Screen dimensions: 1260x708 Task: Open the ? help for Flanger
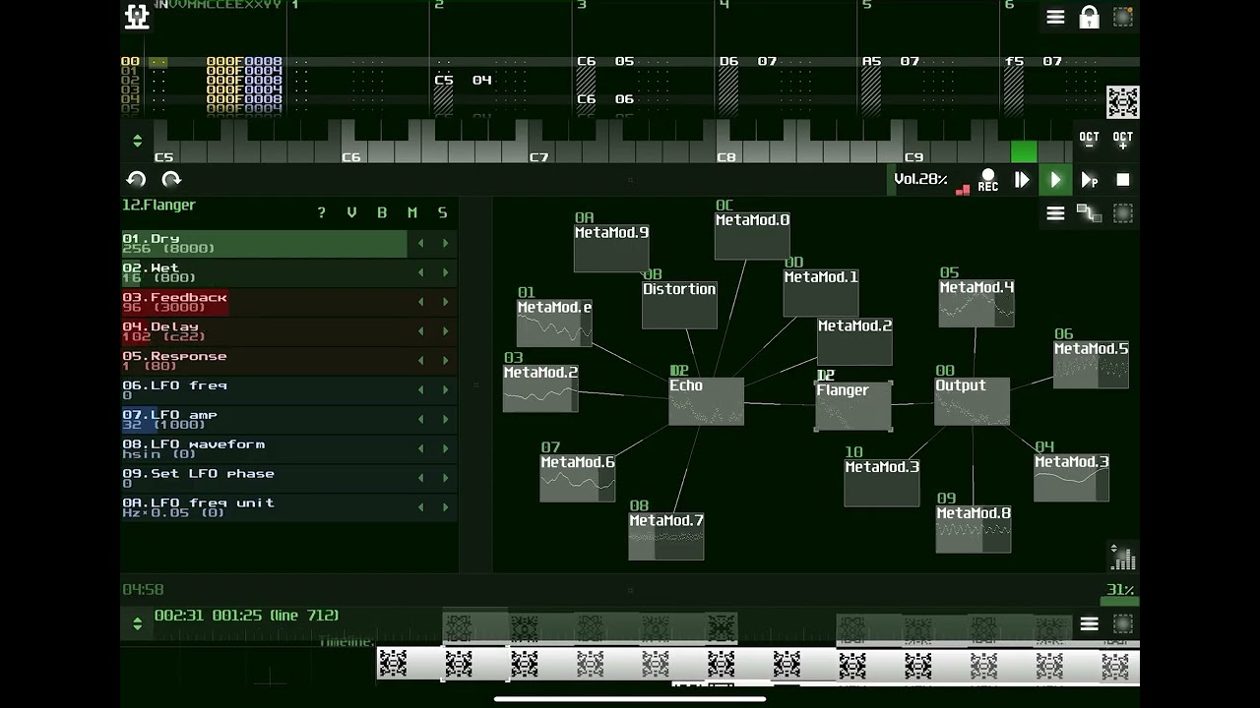(321, 212)
